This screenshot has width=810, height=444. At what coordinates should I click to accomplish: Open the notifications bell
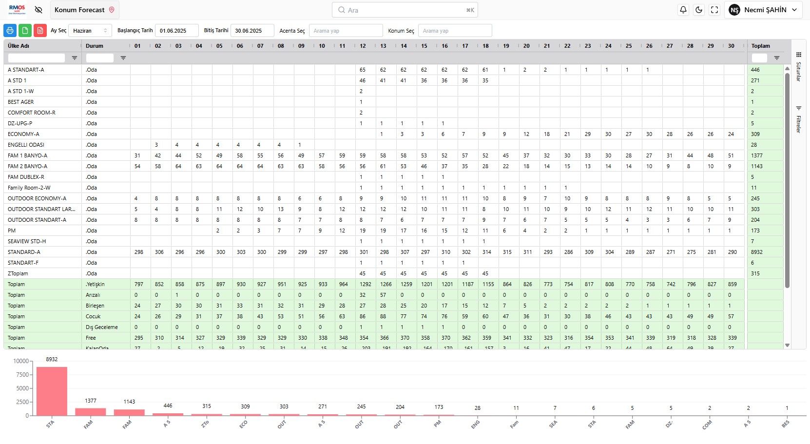[x=683, y=10]
